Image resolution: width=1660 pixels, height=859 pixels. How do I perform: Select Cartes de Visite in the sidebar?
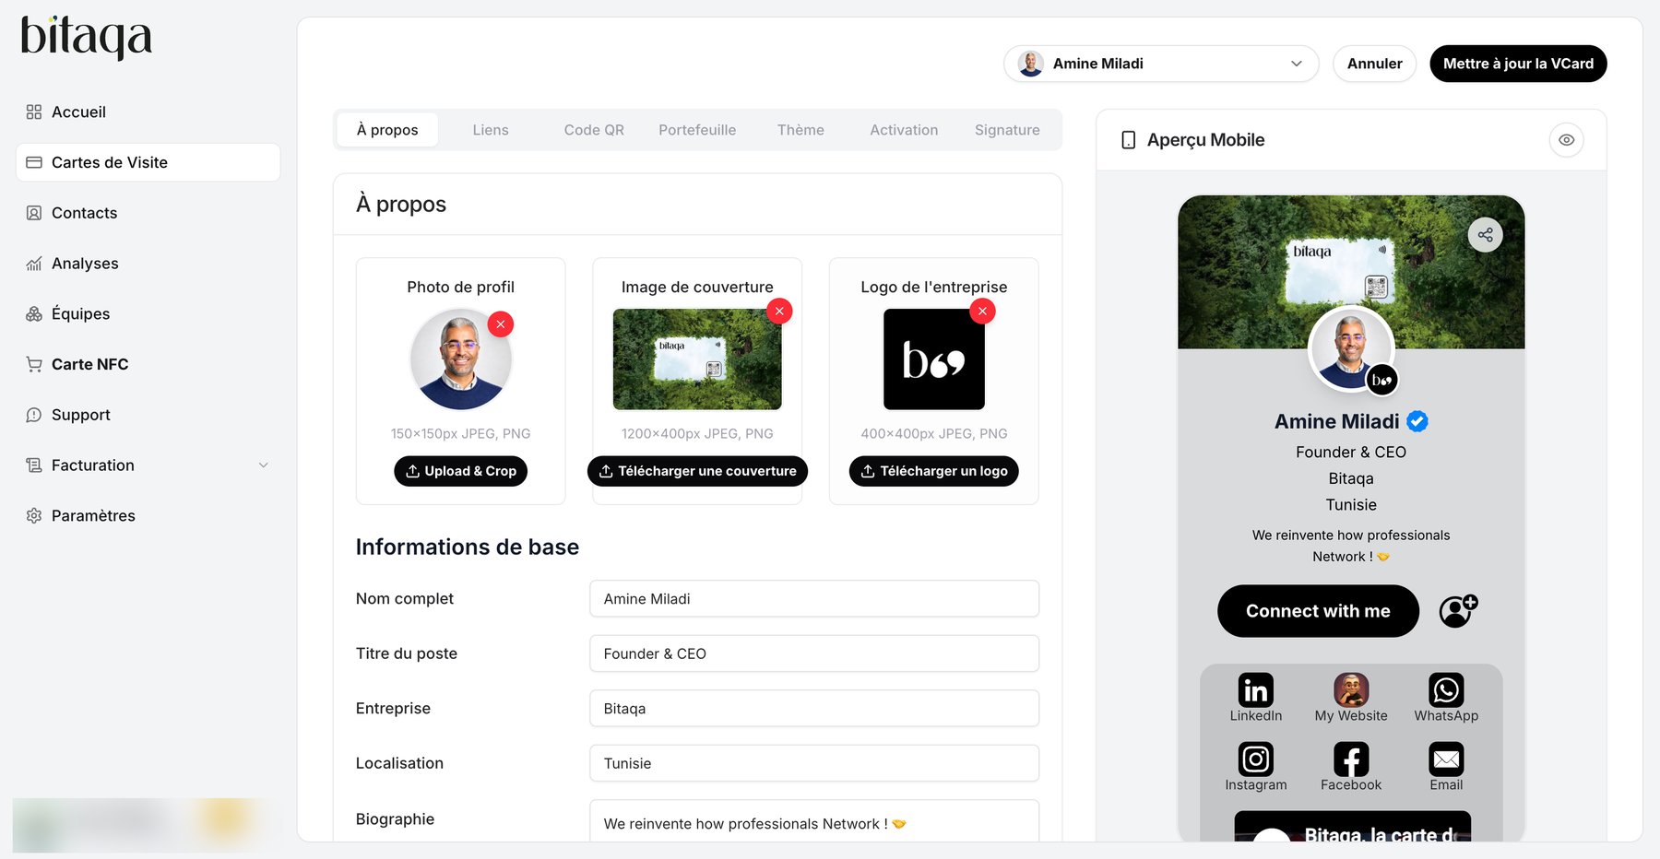[148, 162]
